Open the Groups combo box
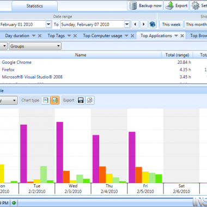 35,46
